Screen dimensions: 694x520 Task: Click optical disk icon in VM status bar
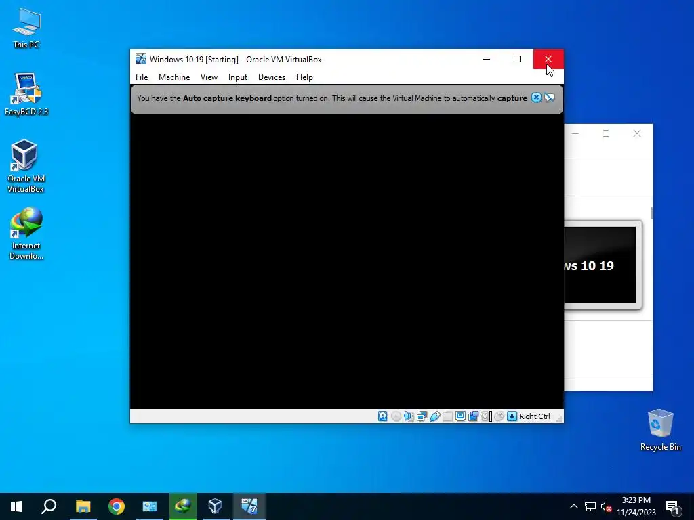point(396,416)
